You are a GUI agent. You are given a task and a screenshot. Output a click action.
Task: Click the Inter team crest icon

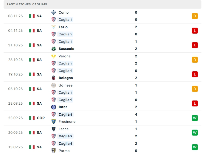coord(54,107)
